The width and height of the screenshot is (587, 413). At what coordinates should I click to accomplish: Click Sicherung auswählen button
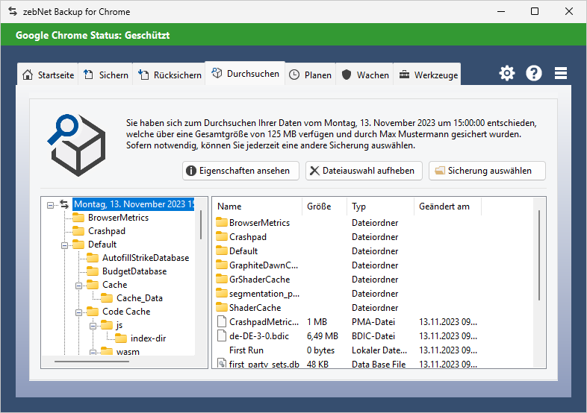487,171
